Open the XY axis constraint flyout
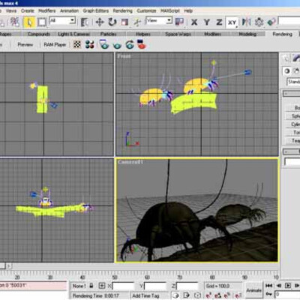Image resolution: width=300 pixels, height=300 pixels. tap(232, 22)
